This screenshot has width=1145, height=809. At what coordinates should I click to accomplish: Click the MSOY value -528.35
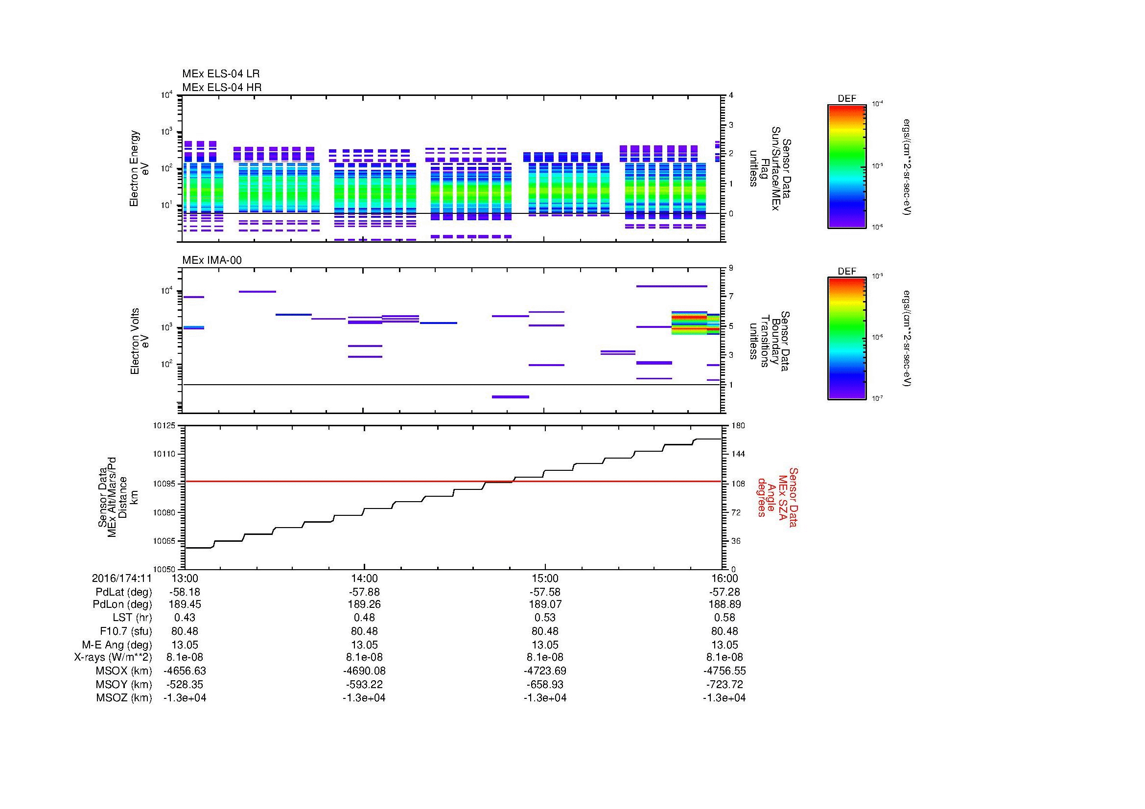pyautogui.click(x=185, y=684)
